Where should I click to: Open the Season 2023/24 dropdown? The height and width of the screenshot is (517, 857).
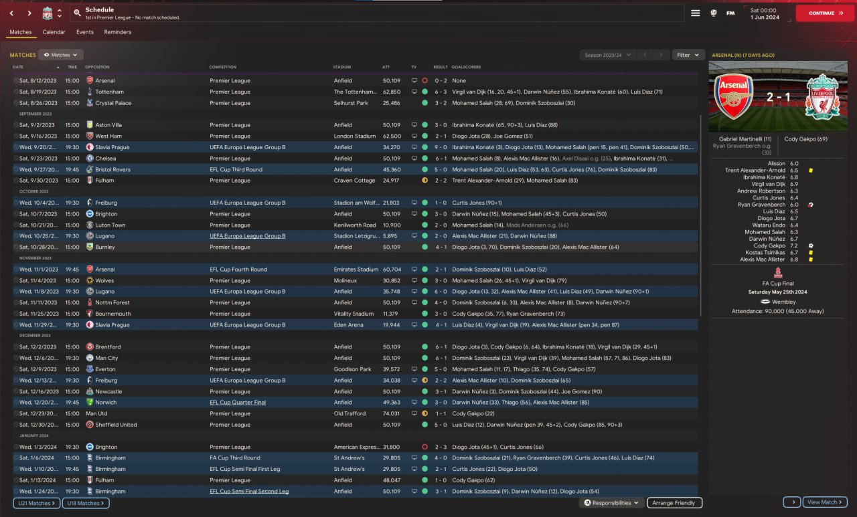[608, 55]
